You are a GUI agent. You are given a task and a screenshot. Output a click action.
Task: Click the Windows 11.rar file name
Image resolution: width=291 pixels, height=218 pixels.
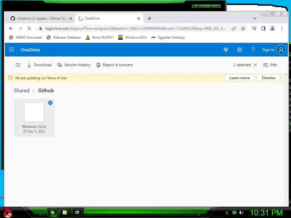click(34, 126)
